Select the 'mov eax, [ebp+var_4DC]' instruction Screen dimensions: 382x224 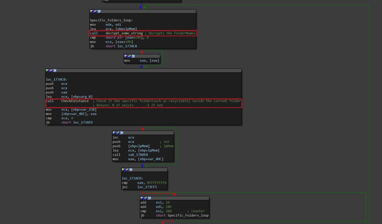(138, 159)
